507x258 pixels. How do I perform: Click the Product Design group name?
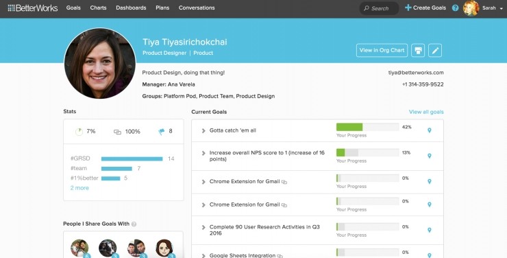[x=256, y=96]
